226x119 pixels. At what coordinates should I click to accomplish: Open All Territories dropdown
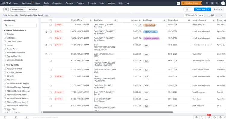coord(18,10)
